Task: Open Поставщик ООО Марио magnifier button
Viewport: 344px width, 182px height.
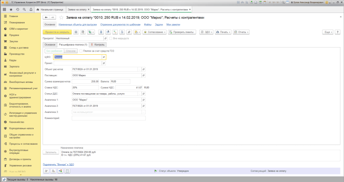Action: [x=144, y=75]
